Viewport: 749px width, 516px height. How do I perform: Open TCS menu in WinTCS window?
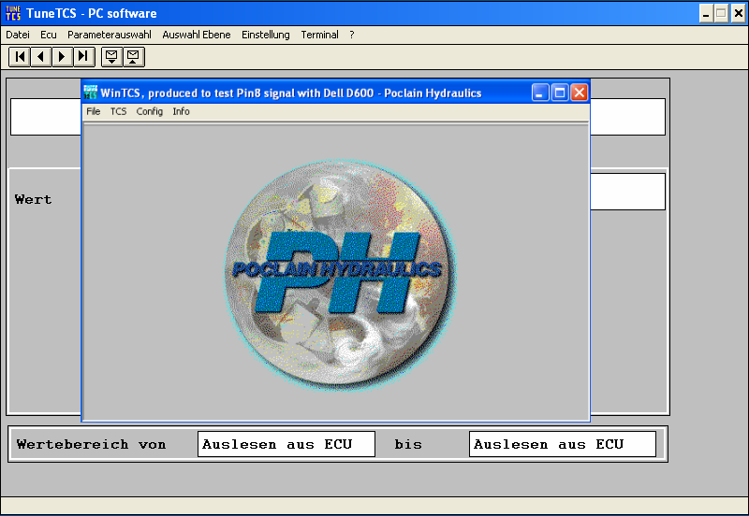119,111
